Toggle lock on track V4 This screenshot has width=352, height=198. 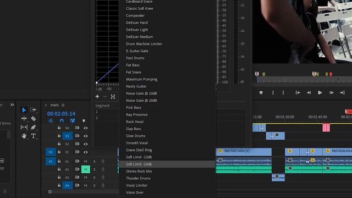(x=59, y=128)
